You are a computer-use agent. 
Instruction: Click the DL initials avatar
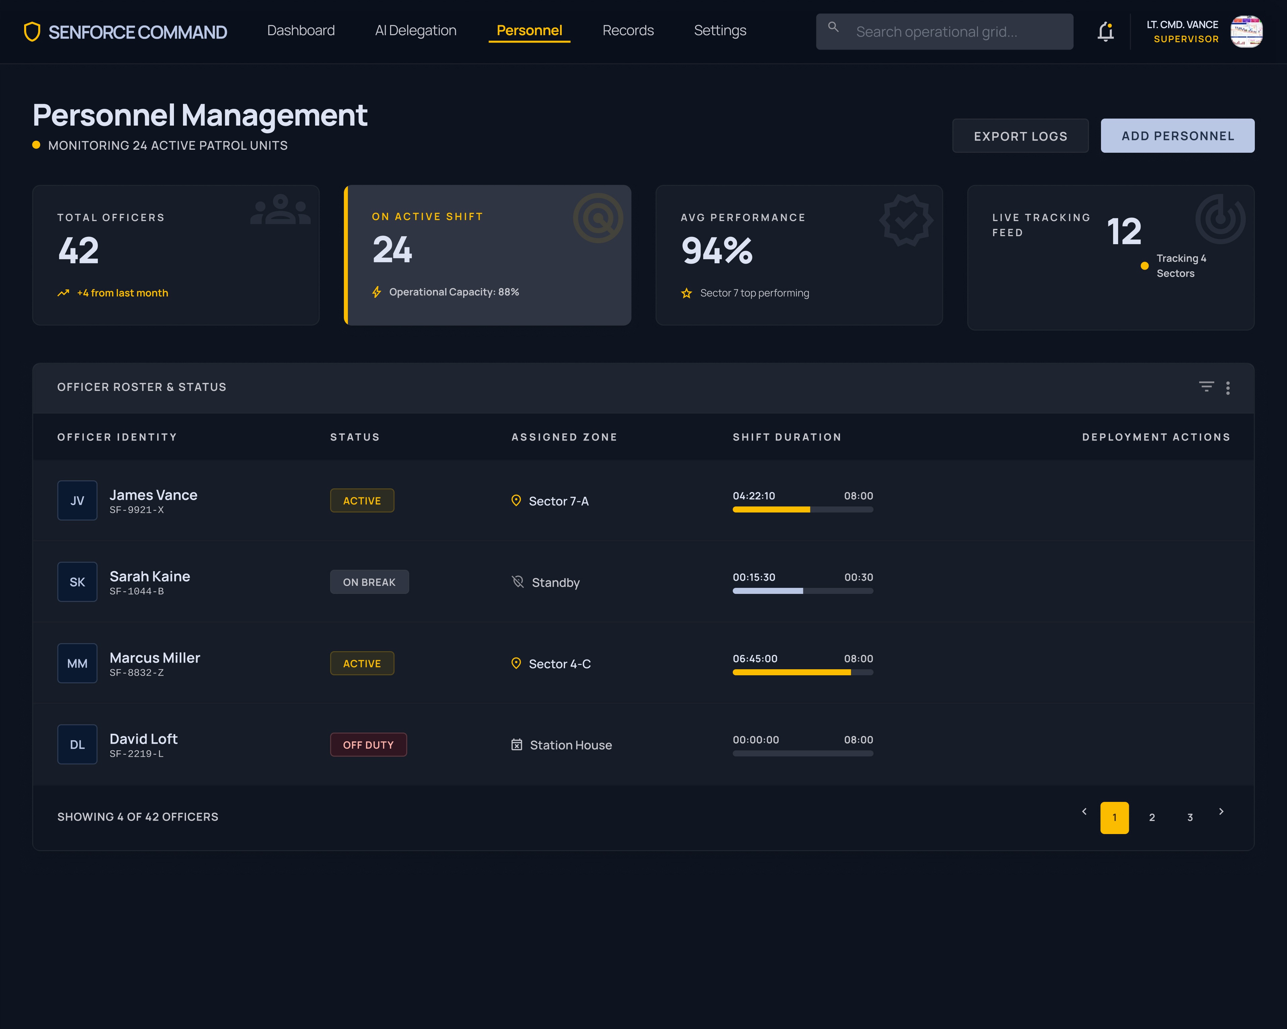click(77, 745)
